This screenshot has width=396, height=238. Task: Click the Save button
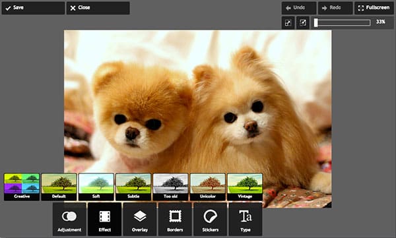[x=33, y=8]
